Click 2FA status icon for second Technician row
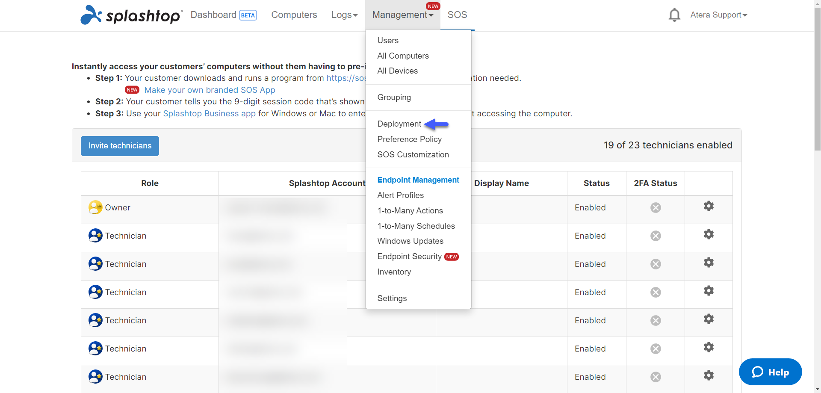Viewport: 821px width, 393px height. coord(656,264)
